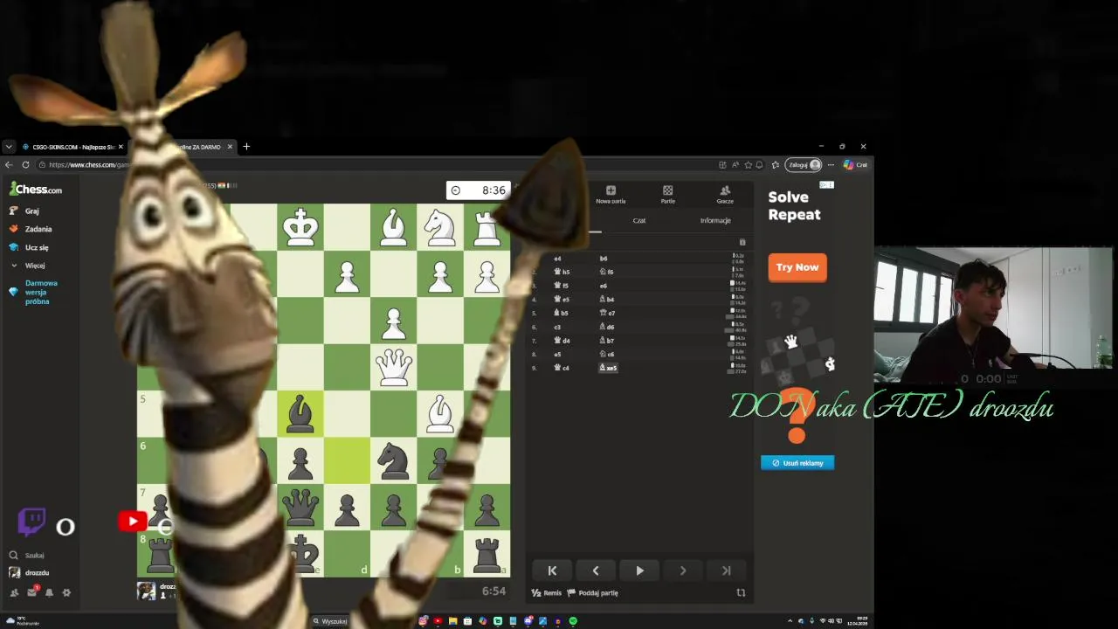Image resolution: width=1118 pixels, height=629 pixels.
Task: Step forward one move
Action: click(683, 570)
